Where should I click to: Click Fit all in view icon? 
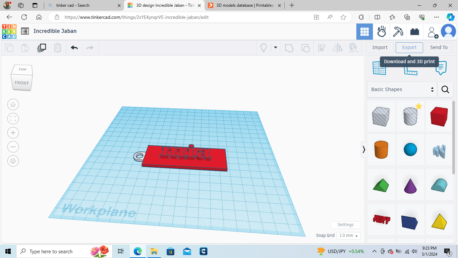click(x=13, y=119)
